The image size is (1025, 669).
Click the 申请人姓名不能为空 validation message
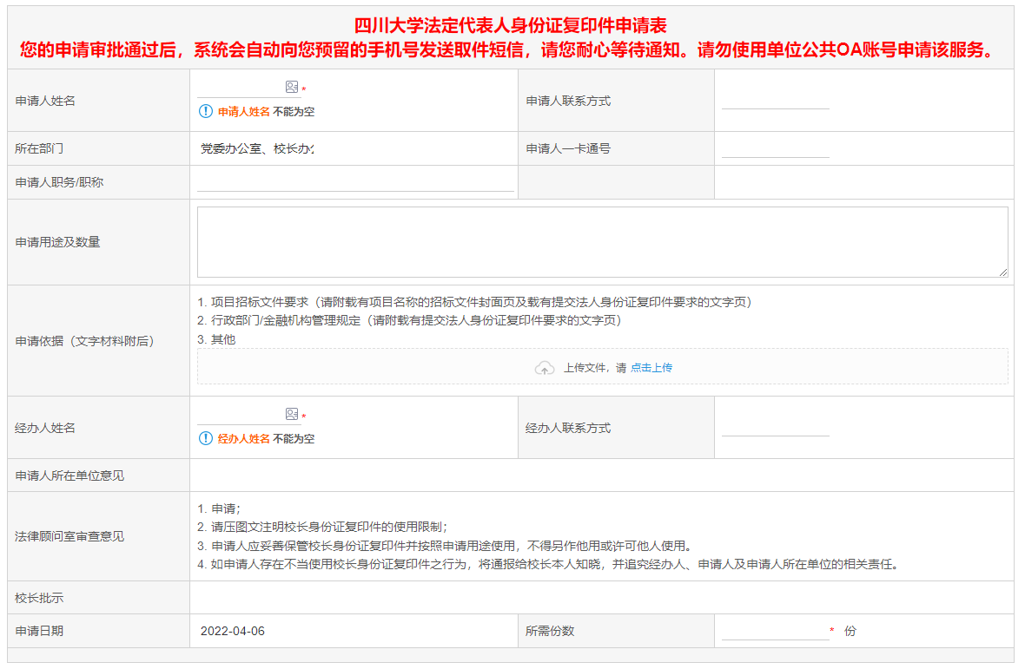[266, 112]
